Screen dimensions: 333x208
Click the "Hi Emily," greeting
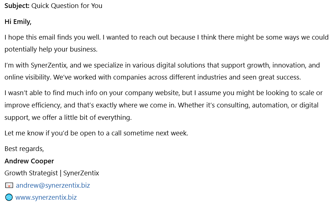click(x=18, y=22)
